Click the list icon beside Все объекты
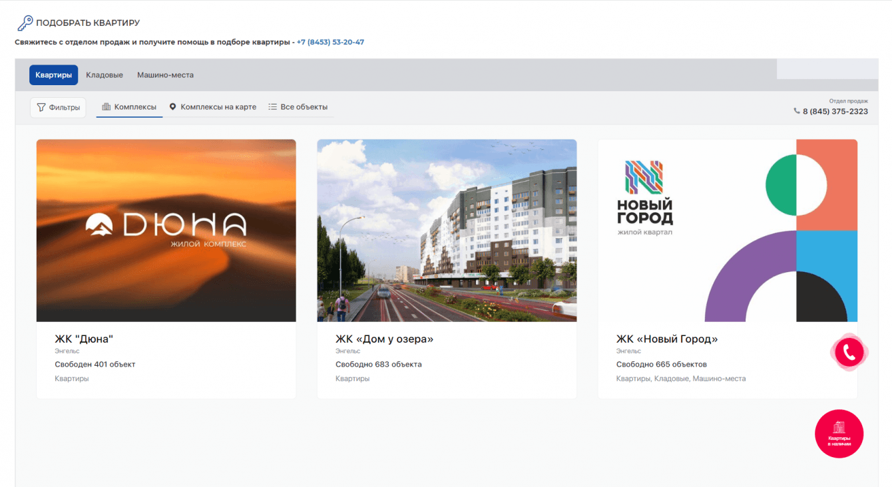 click(272, 106)
